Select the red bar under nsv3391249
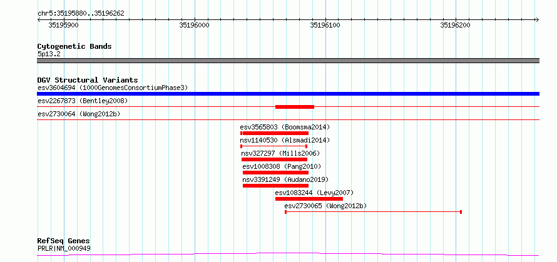 click(275, 186)
